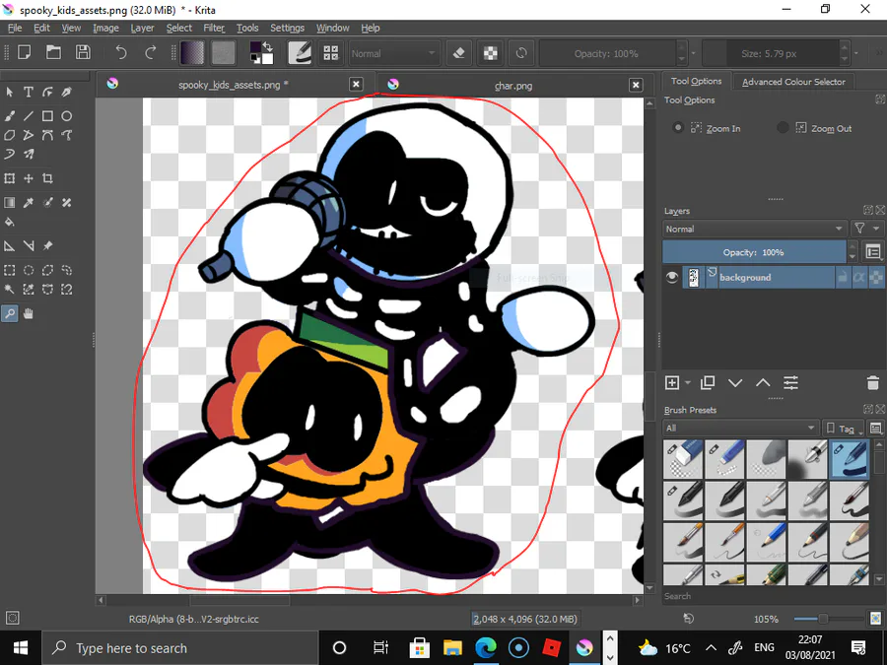Switch to the Advanced Colour Selector tab
This screenshot has width=887, height=665.
793,82
